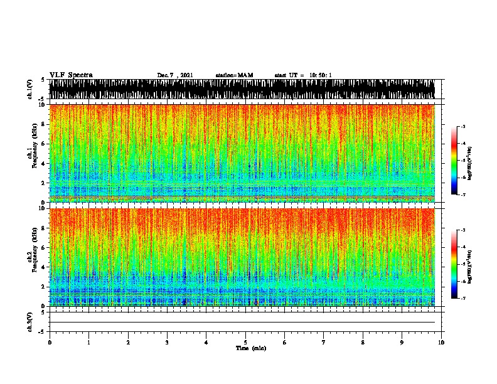This screenshot has height=384, width=497.
Task: Click the 'VLF Spectra' title text
Action: 71,75
